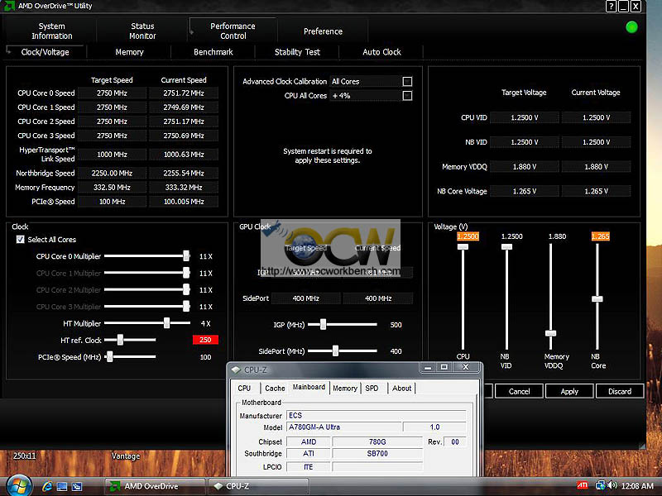Switch to the Status Monitor tab
Screen dimensions: 662x496
pos(142,31)
